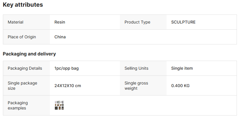This screenshot has width=241, height=117.
Task: Click the SCULPTURE product type value
Action: 183,22
